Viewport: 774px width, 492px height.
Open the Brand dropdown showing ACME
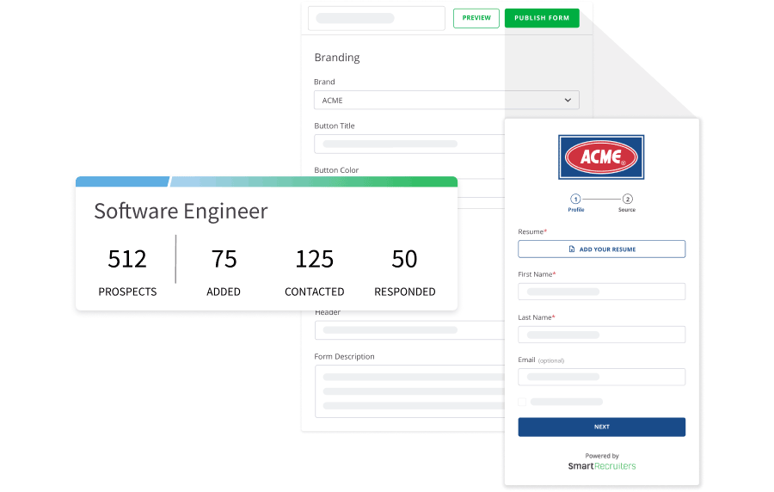[x=445, y=101]
